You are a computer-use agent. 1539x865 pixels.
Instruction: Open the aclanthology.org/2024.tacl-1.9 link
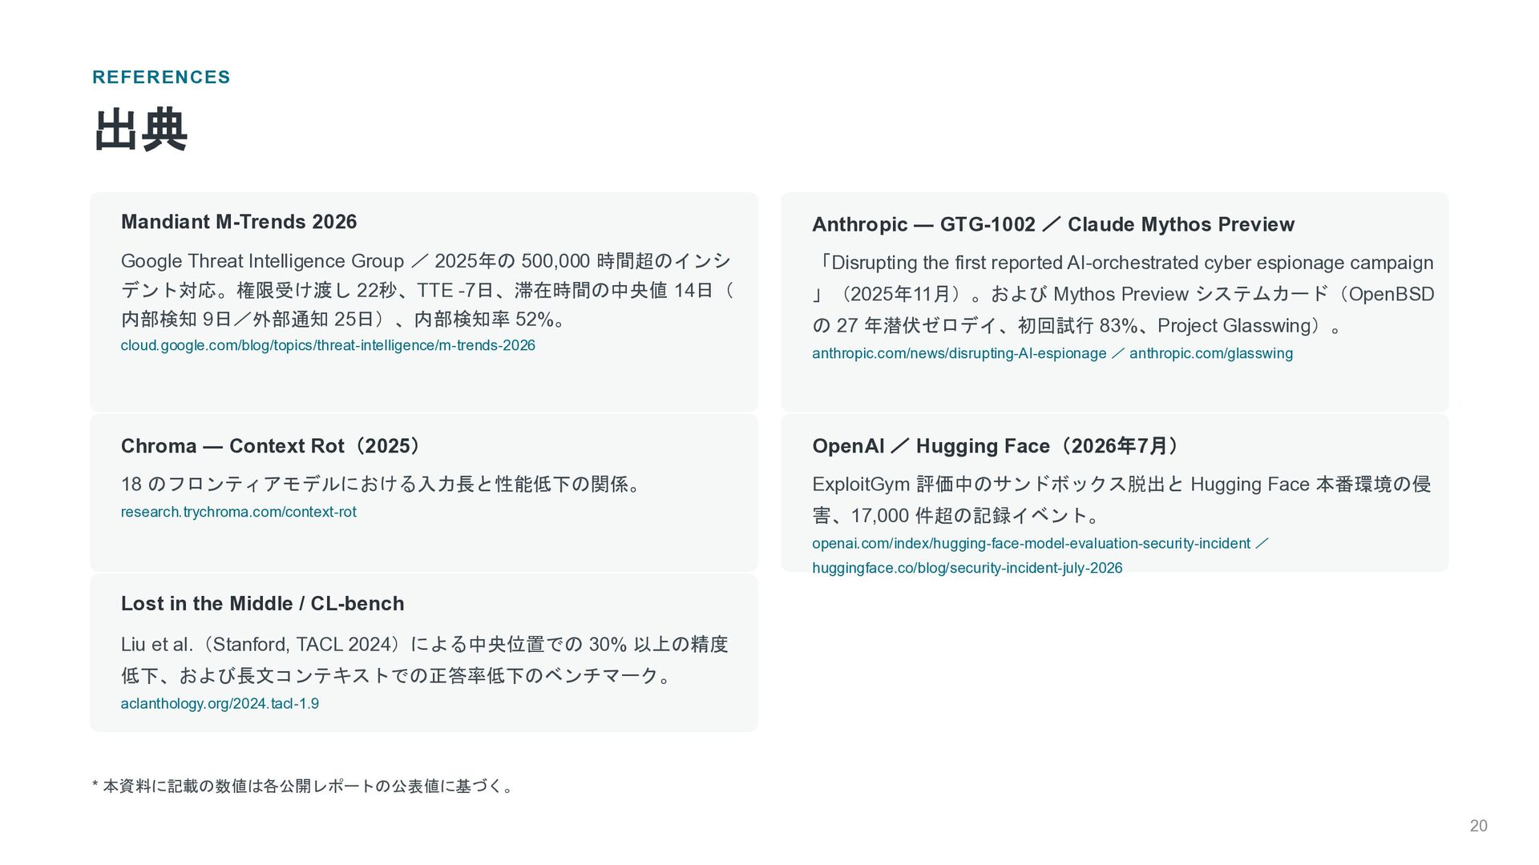click(220, 703)
